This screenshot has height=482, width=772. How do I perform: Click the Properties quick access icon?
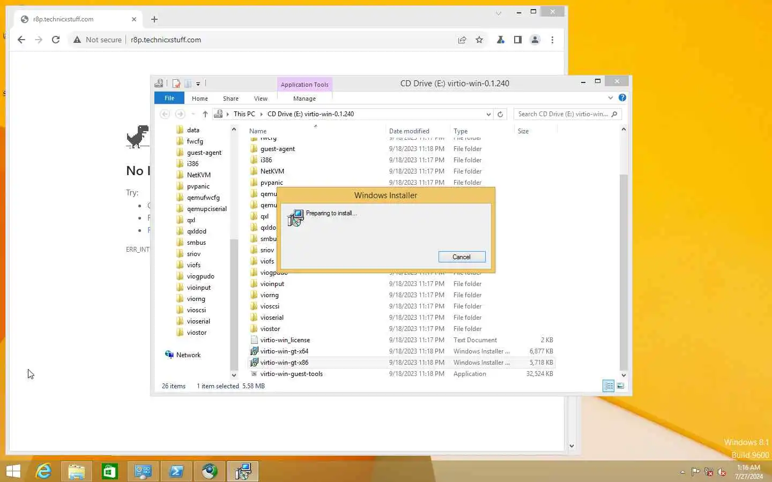point(176,84)
